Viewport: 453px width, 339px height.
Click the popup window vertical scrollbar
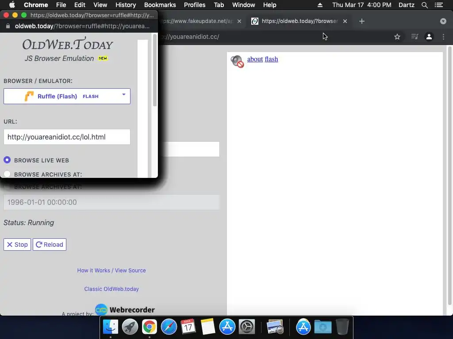pos(154,70)
